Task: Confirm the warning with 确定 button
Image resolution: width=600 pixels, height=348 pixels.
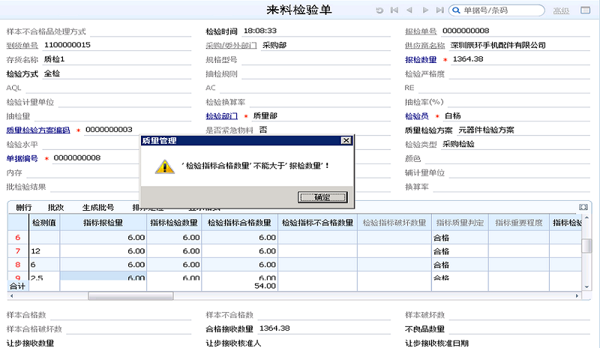Action: [x=322, y=197]
